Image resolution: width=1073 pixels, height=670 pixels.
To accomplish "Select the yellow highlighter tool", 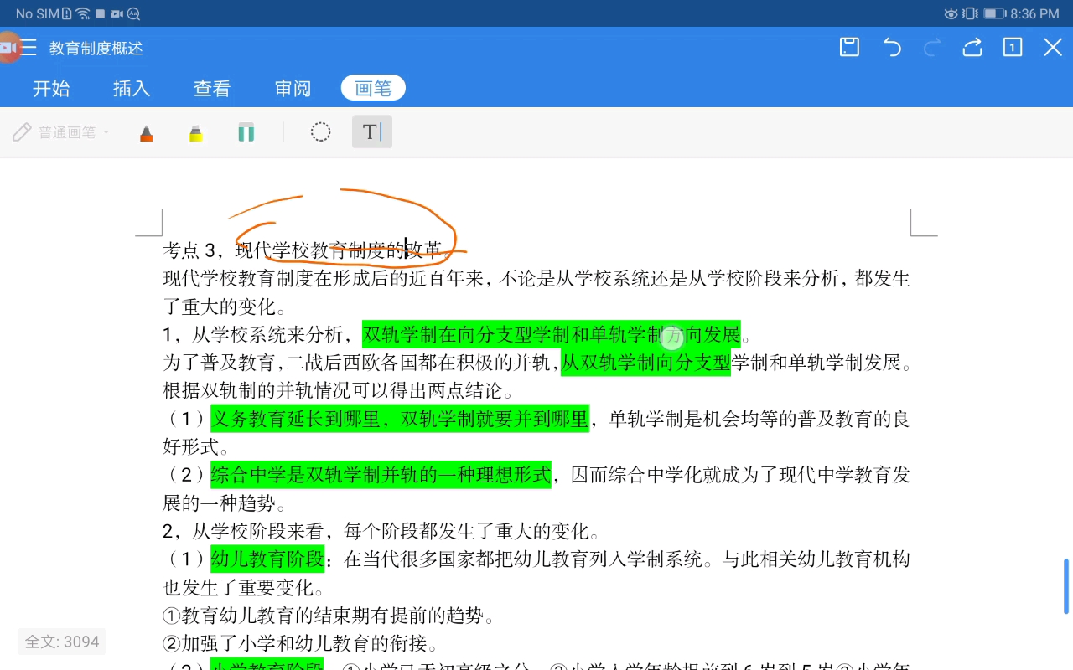I will [x=195, y=132].
